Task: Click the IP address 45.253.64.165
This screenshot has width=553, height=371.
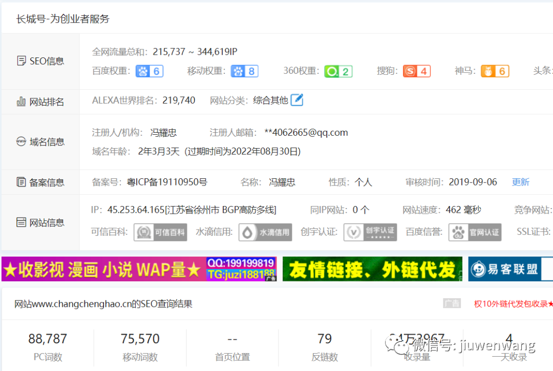Action: pyautogui.click(x=136, y=210)
